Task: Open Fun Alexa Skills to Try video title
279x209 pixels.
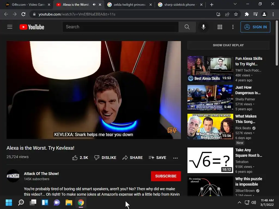Action: [249, 61]
